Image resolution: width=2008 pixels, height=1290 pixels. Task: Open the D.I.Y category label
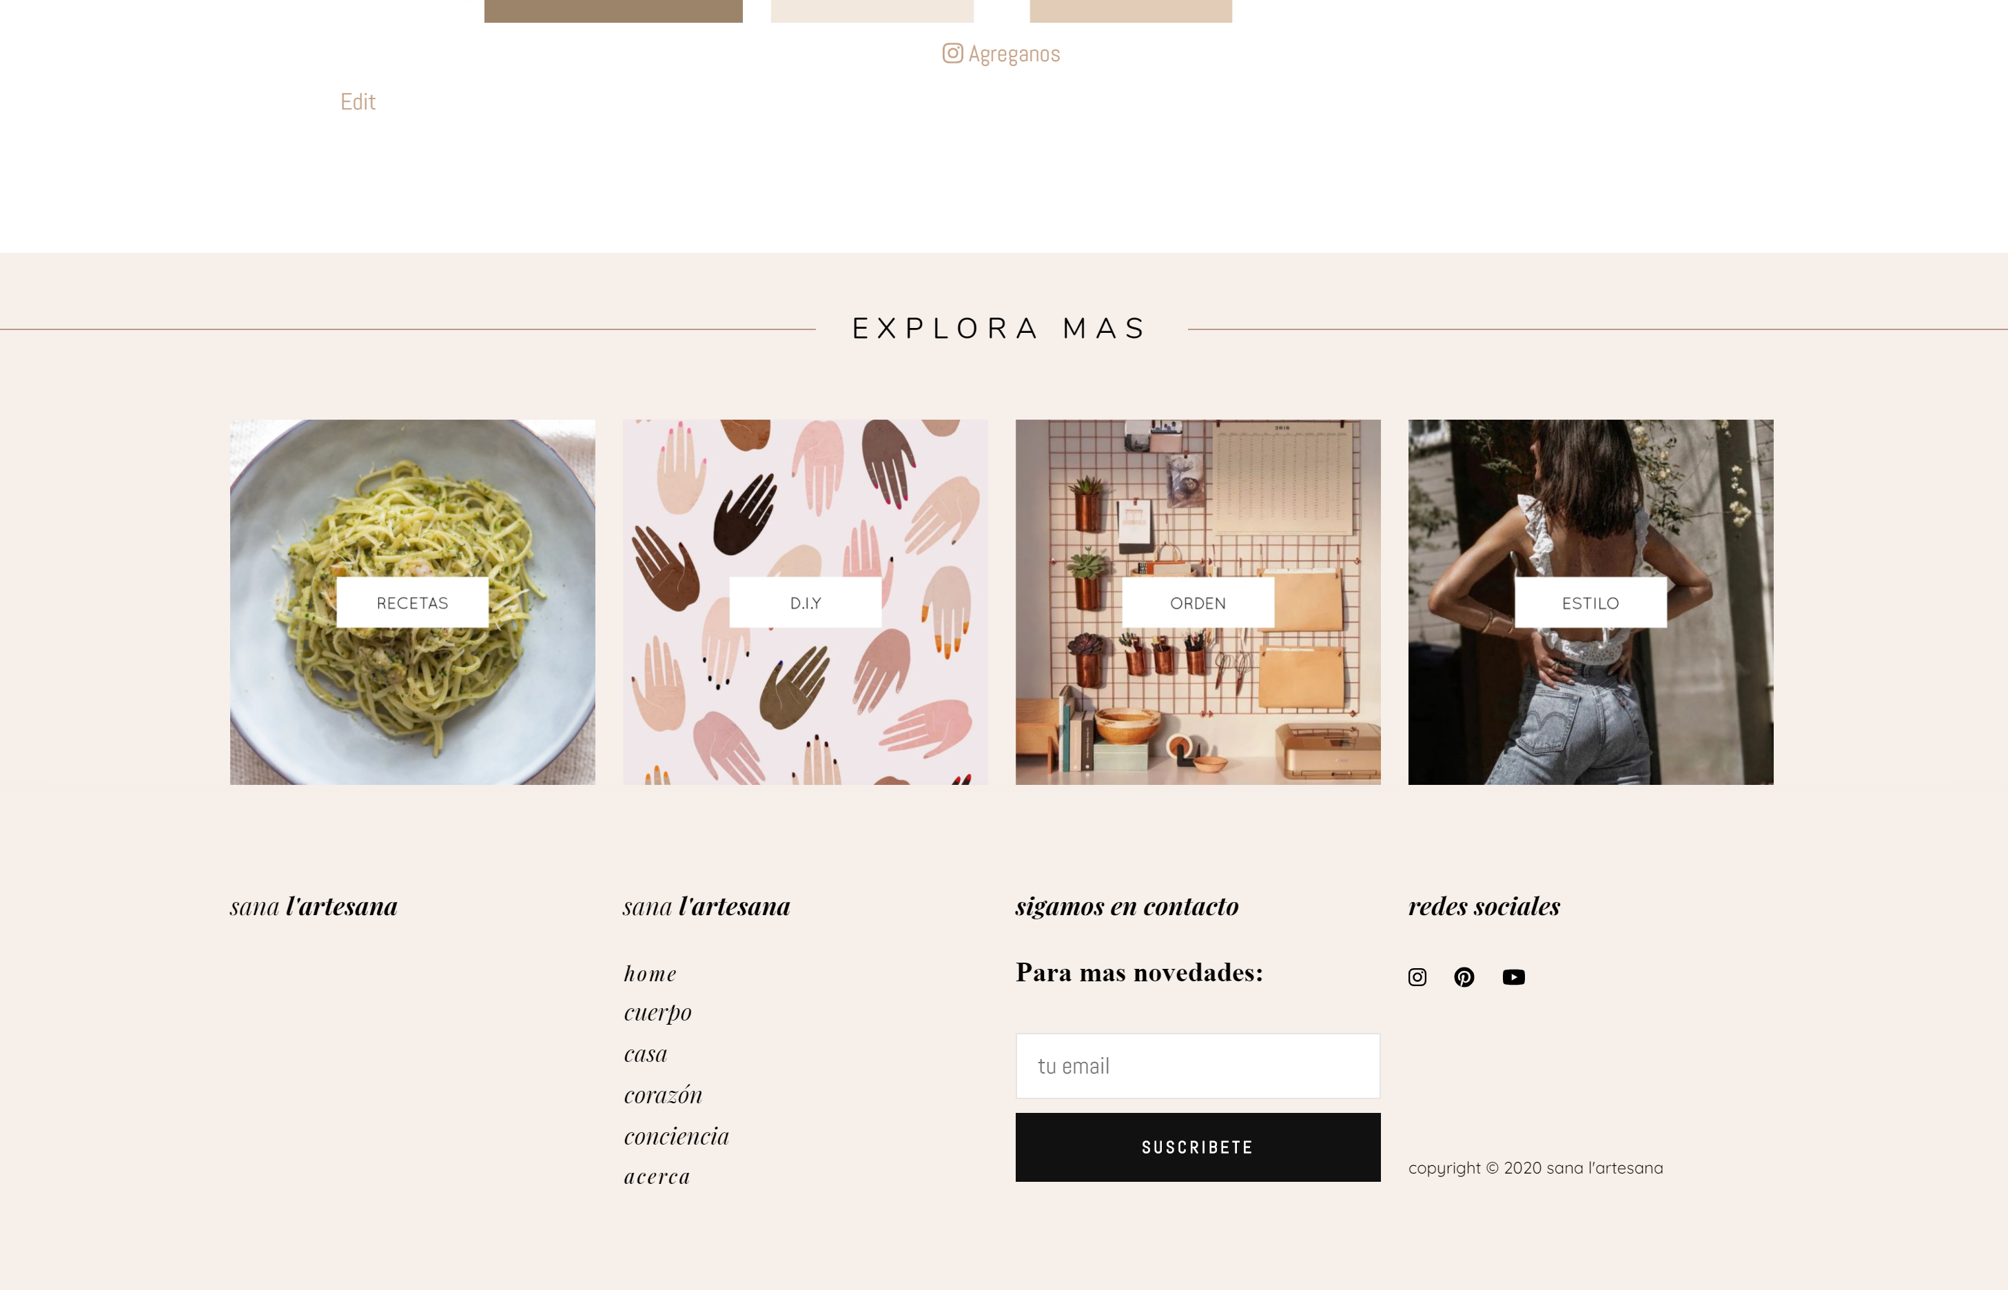click(805, 602)
